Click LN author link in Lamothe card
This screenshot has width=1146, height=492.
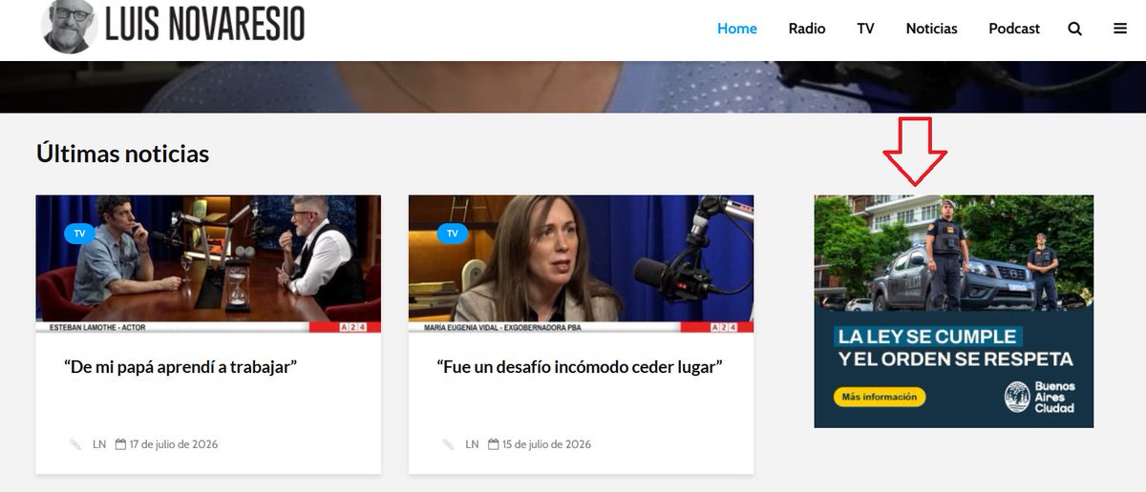point(99,444)
